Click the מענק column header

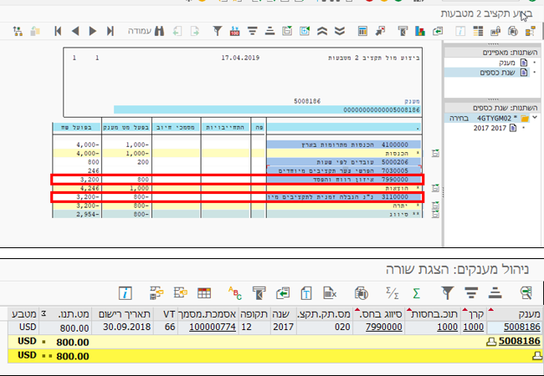(x=515, y=314)
